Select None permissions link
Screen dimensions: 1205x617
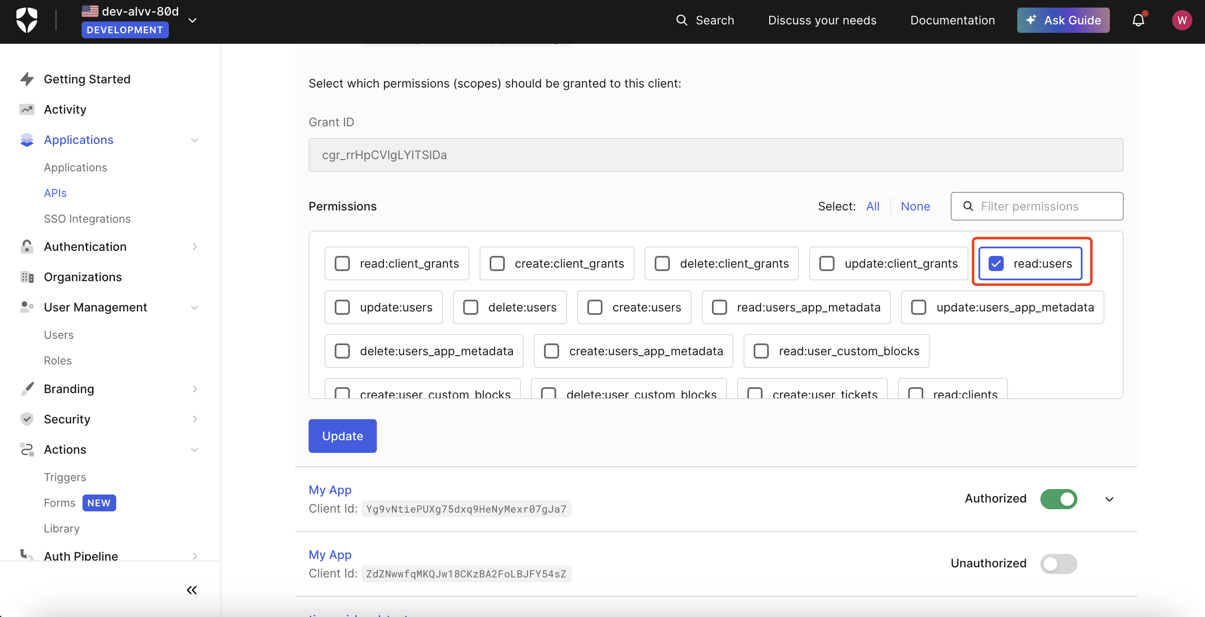click(915, 206)
